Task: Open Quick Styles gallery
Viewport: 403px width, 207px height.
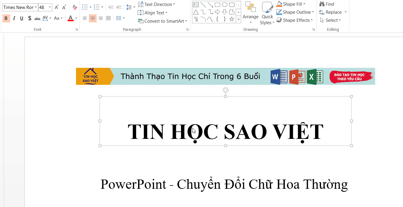Action: coord(267,13)
